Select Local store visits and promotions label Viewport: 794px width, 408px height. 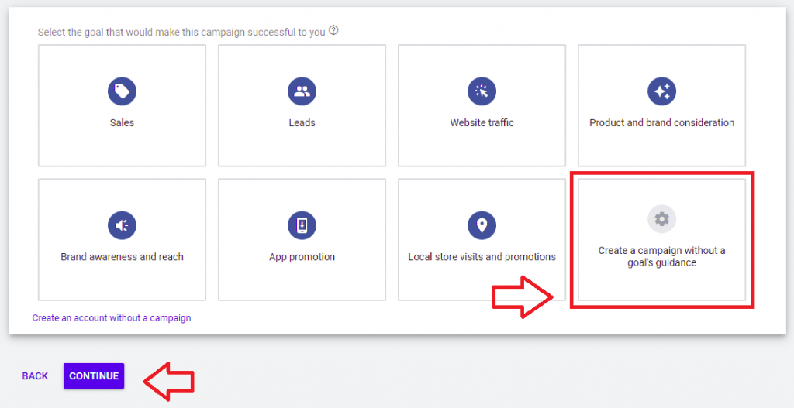click(482, 257)
